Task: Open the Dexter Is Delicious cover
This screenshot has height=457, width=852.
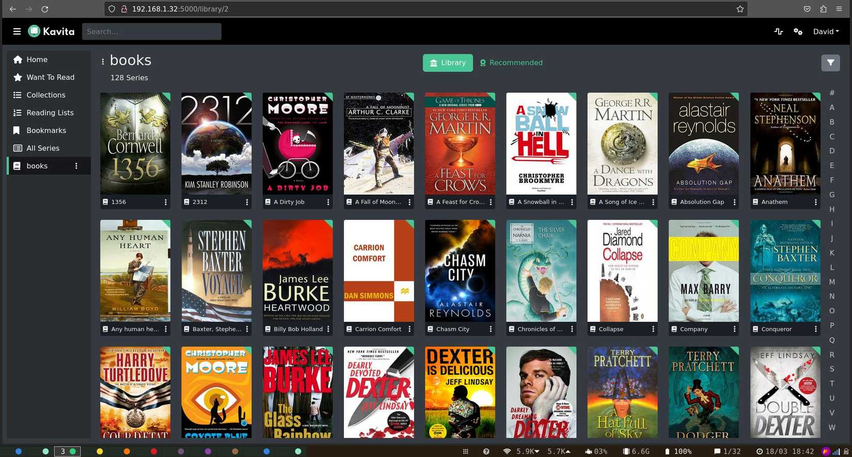Action: [460, 393]
